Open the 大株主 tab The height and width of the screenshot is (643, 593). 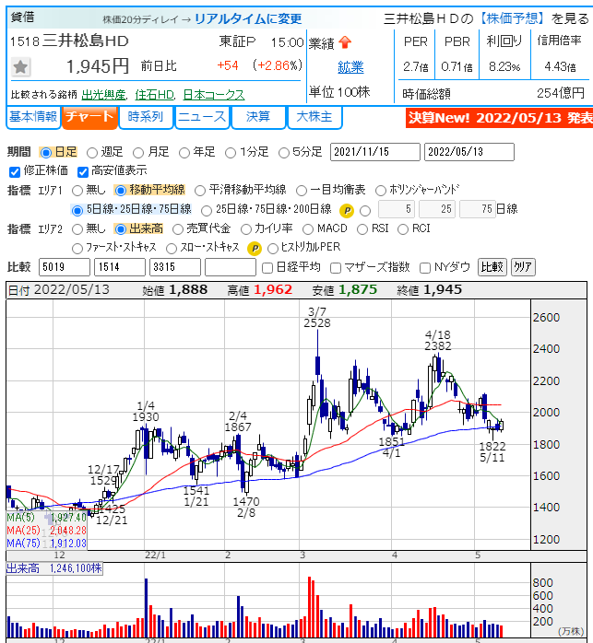[314, 117]
